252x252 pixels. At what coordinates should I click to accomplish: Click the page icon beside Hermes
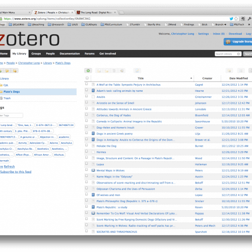[x=93, y=152]
